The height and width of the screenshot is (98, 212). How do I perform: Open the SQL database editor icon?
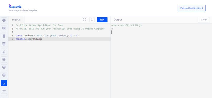pyautogui.click(x=4, y=36)
